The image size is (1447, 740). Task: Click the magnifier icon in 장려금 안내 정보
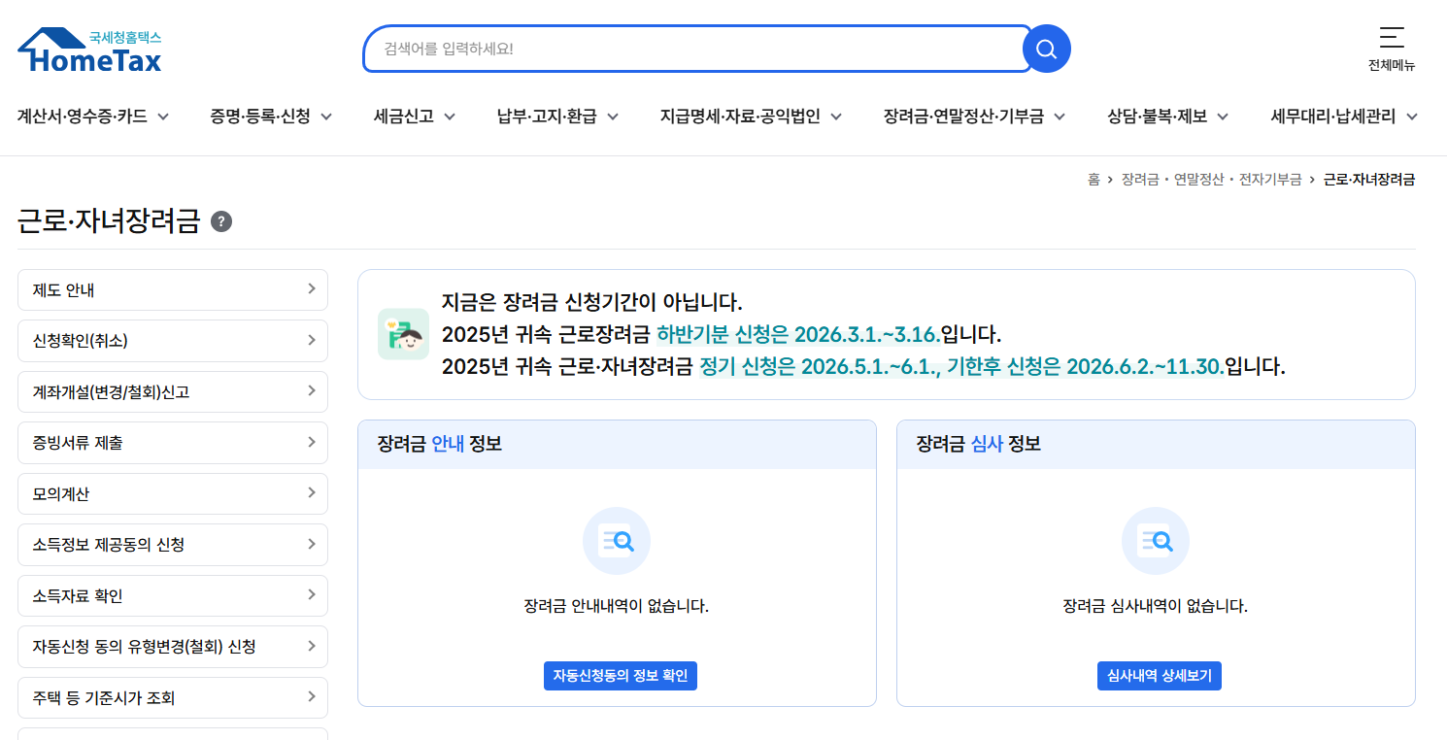[617, 541]
